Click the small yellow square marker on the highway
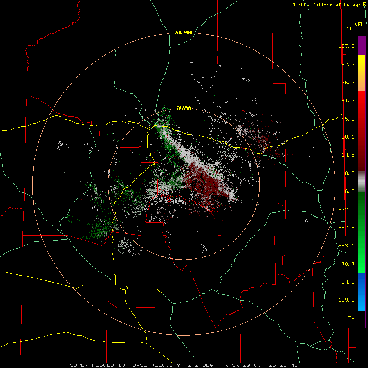 [117, 286]
